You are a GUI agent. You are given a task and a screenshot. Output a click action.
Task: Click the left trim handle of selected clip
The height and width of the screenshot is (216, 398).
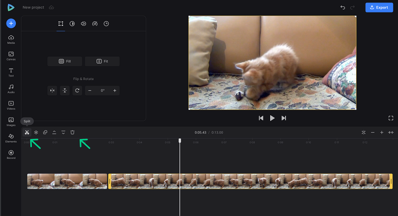coord(109,181)
